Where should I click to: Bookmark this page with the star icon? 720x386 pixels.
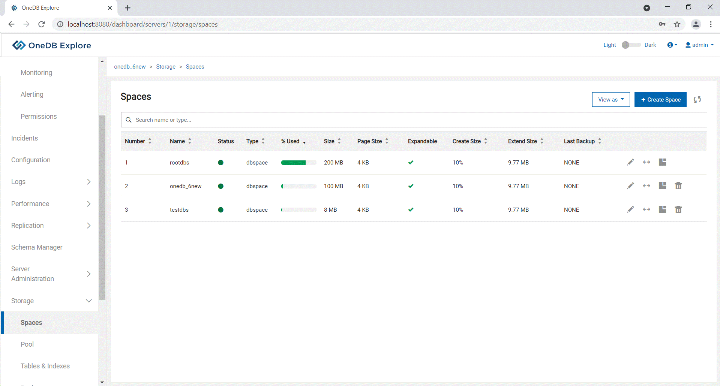tap(677, 24)
